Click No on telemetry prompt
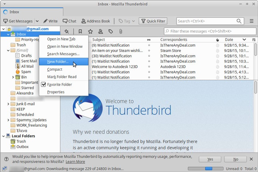 pos(236,159)
